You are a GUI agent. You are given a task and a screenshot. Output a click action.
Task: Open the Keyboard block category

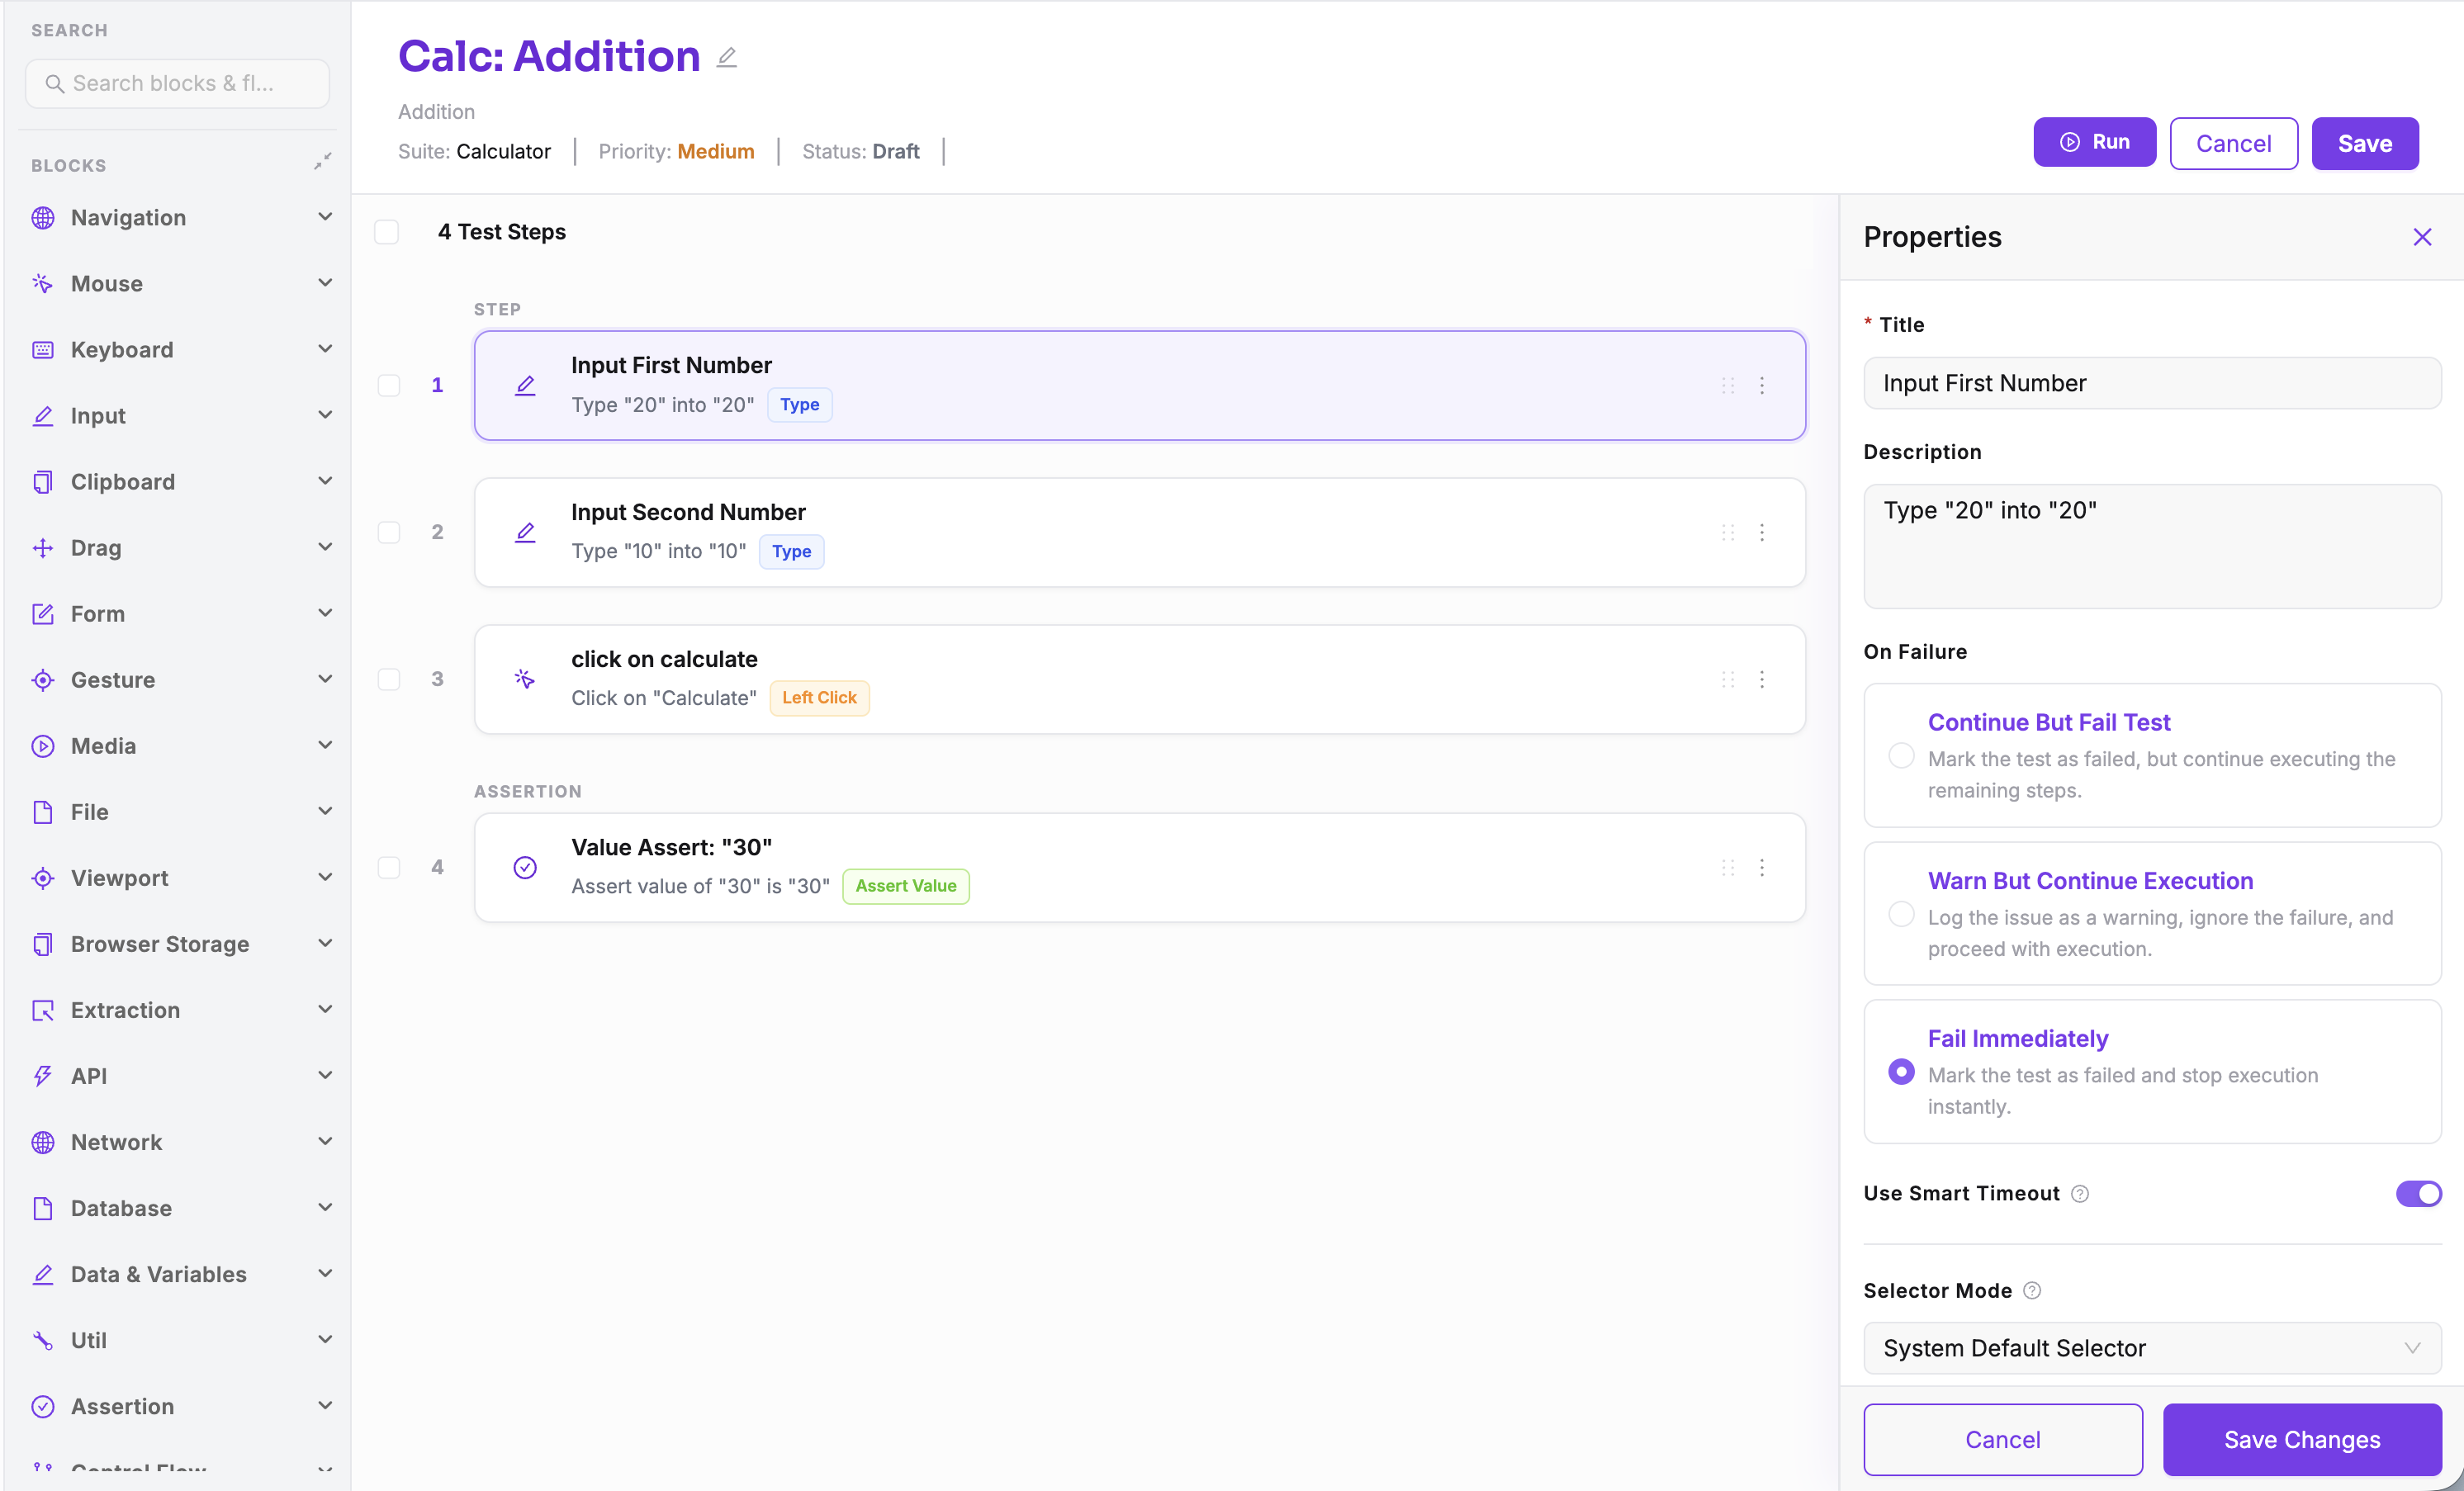coord(182,350)
